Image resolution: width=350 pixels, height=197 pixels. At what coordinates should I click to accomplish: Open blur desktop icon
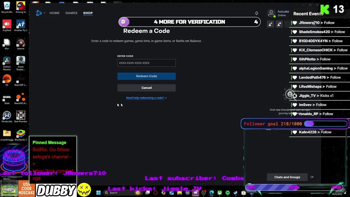(7, 44)
